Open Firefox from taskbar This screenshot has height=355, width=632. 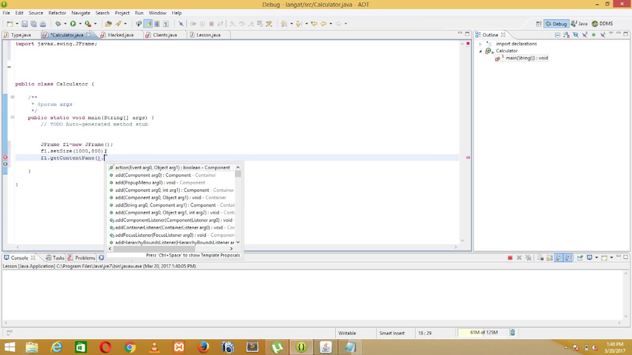[x=203, y=348]
